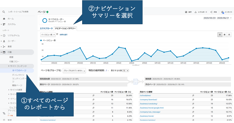
Task: Click the open-in-new icon in 16.67% previous-page row
Action: (x=94, y=100)
